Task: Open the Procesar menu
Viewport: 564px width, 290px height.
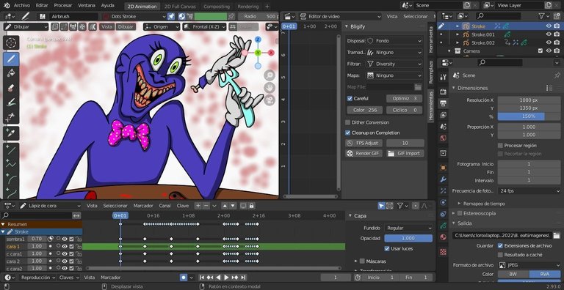Action: (x=63, y=5)
